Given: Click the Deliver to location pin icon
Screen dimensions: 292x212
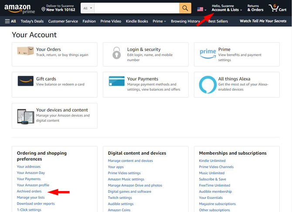Looking at the screenshot, I should (x=44, y=9).
